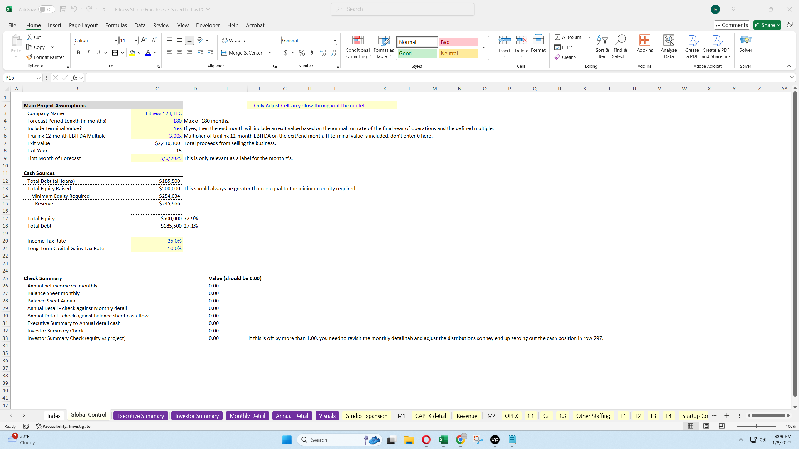Image resolution: width=799 pixels, height=449 pixels.
Task: Click the Decrease Decimal icon
Action: (333, 53)
